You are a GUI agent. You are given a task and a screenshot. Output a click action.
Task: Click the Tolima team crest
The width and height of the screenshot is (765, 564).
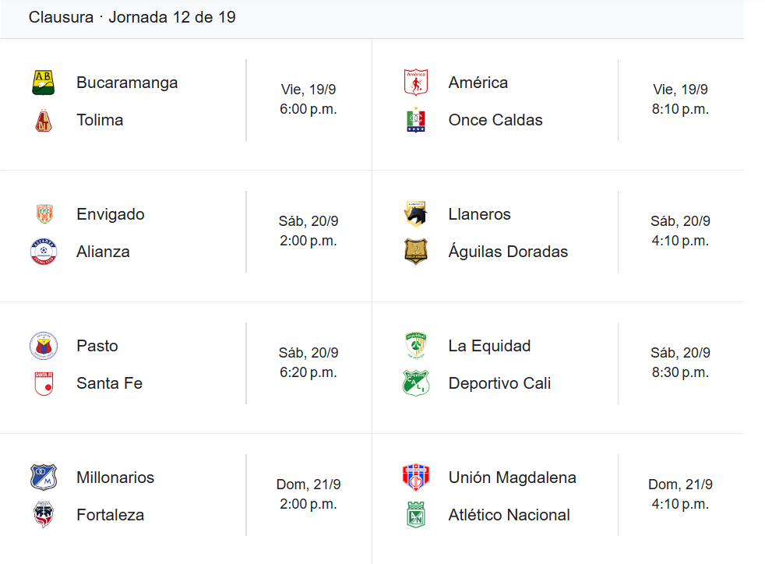point(44,120)
